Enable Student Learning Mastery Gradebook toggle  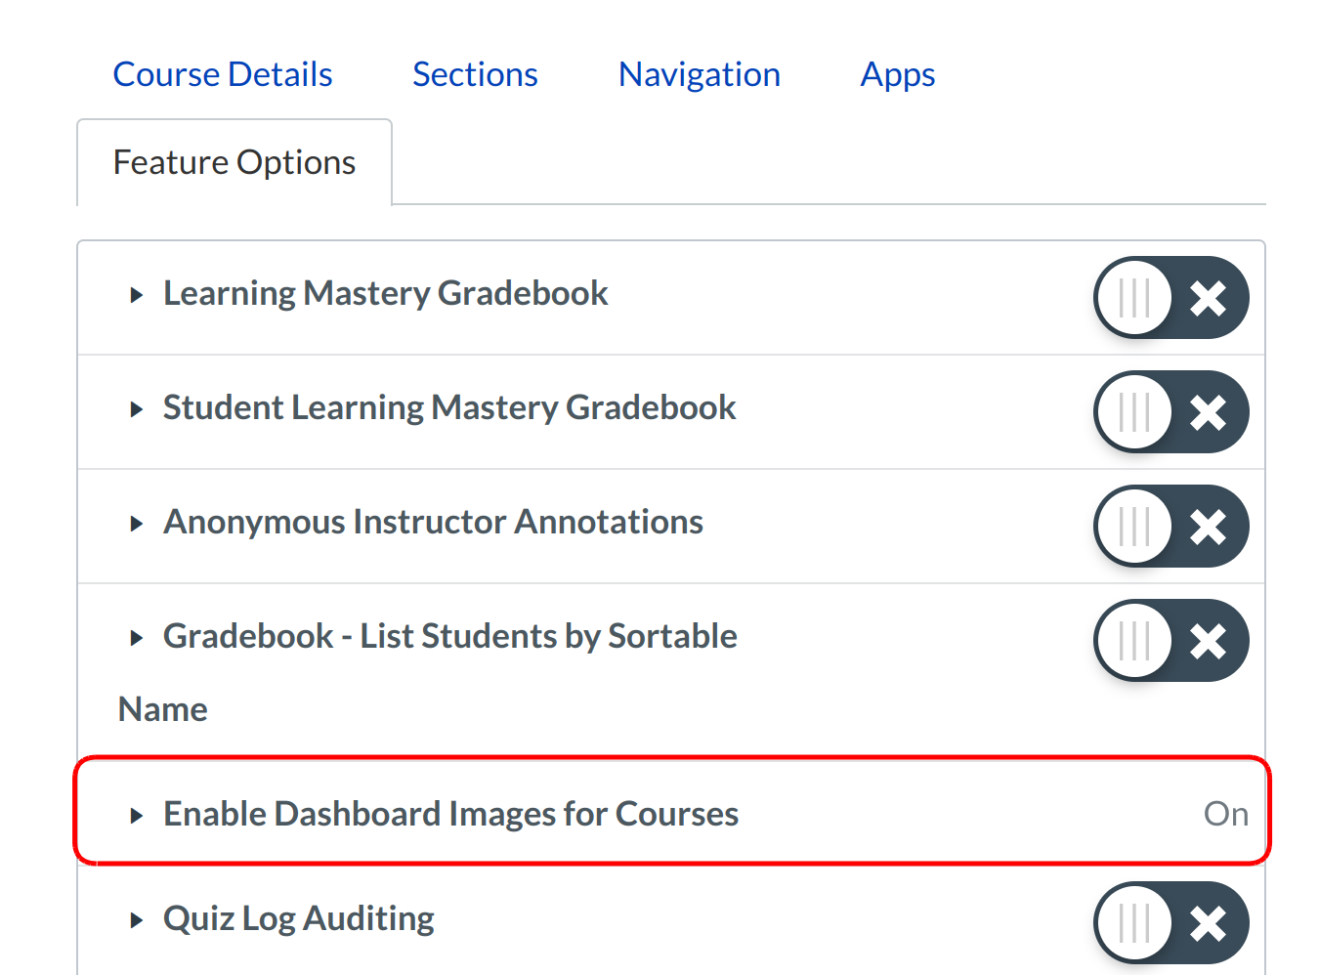(1170, 412)
